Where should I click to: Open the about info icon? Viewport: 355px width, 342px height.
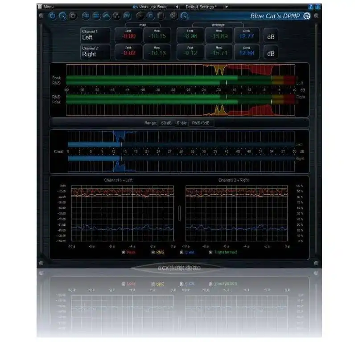317,7
